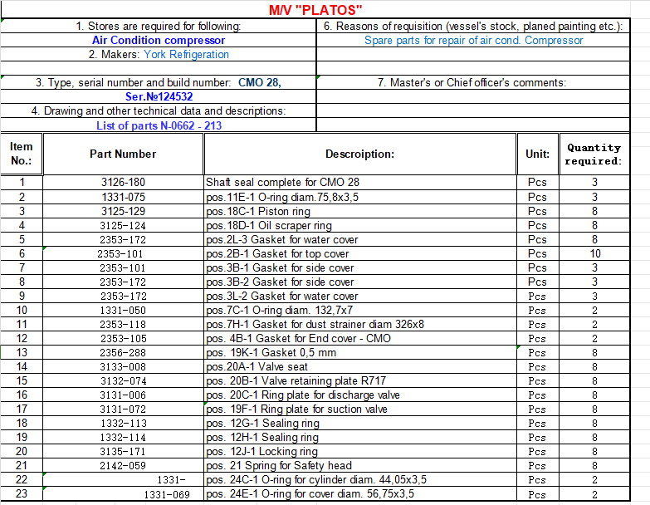Click the "Master's or Chief officer's comments" cell
This screenshot has width=650, height=505.
pos(472,82)
